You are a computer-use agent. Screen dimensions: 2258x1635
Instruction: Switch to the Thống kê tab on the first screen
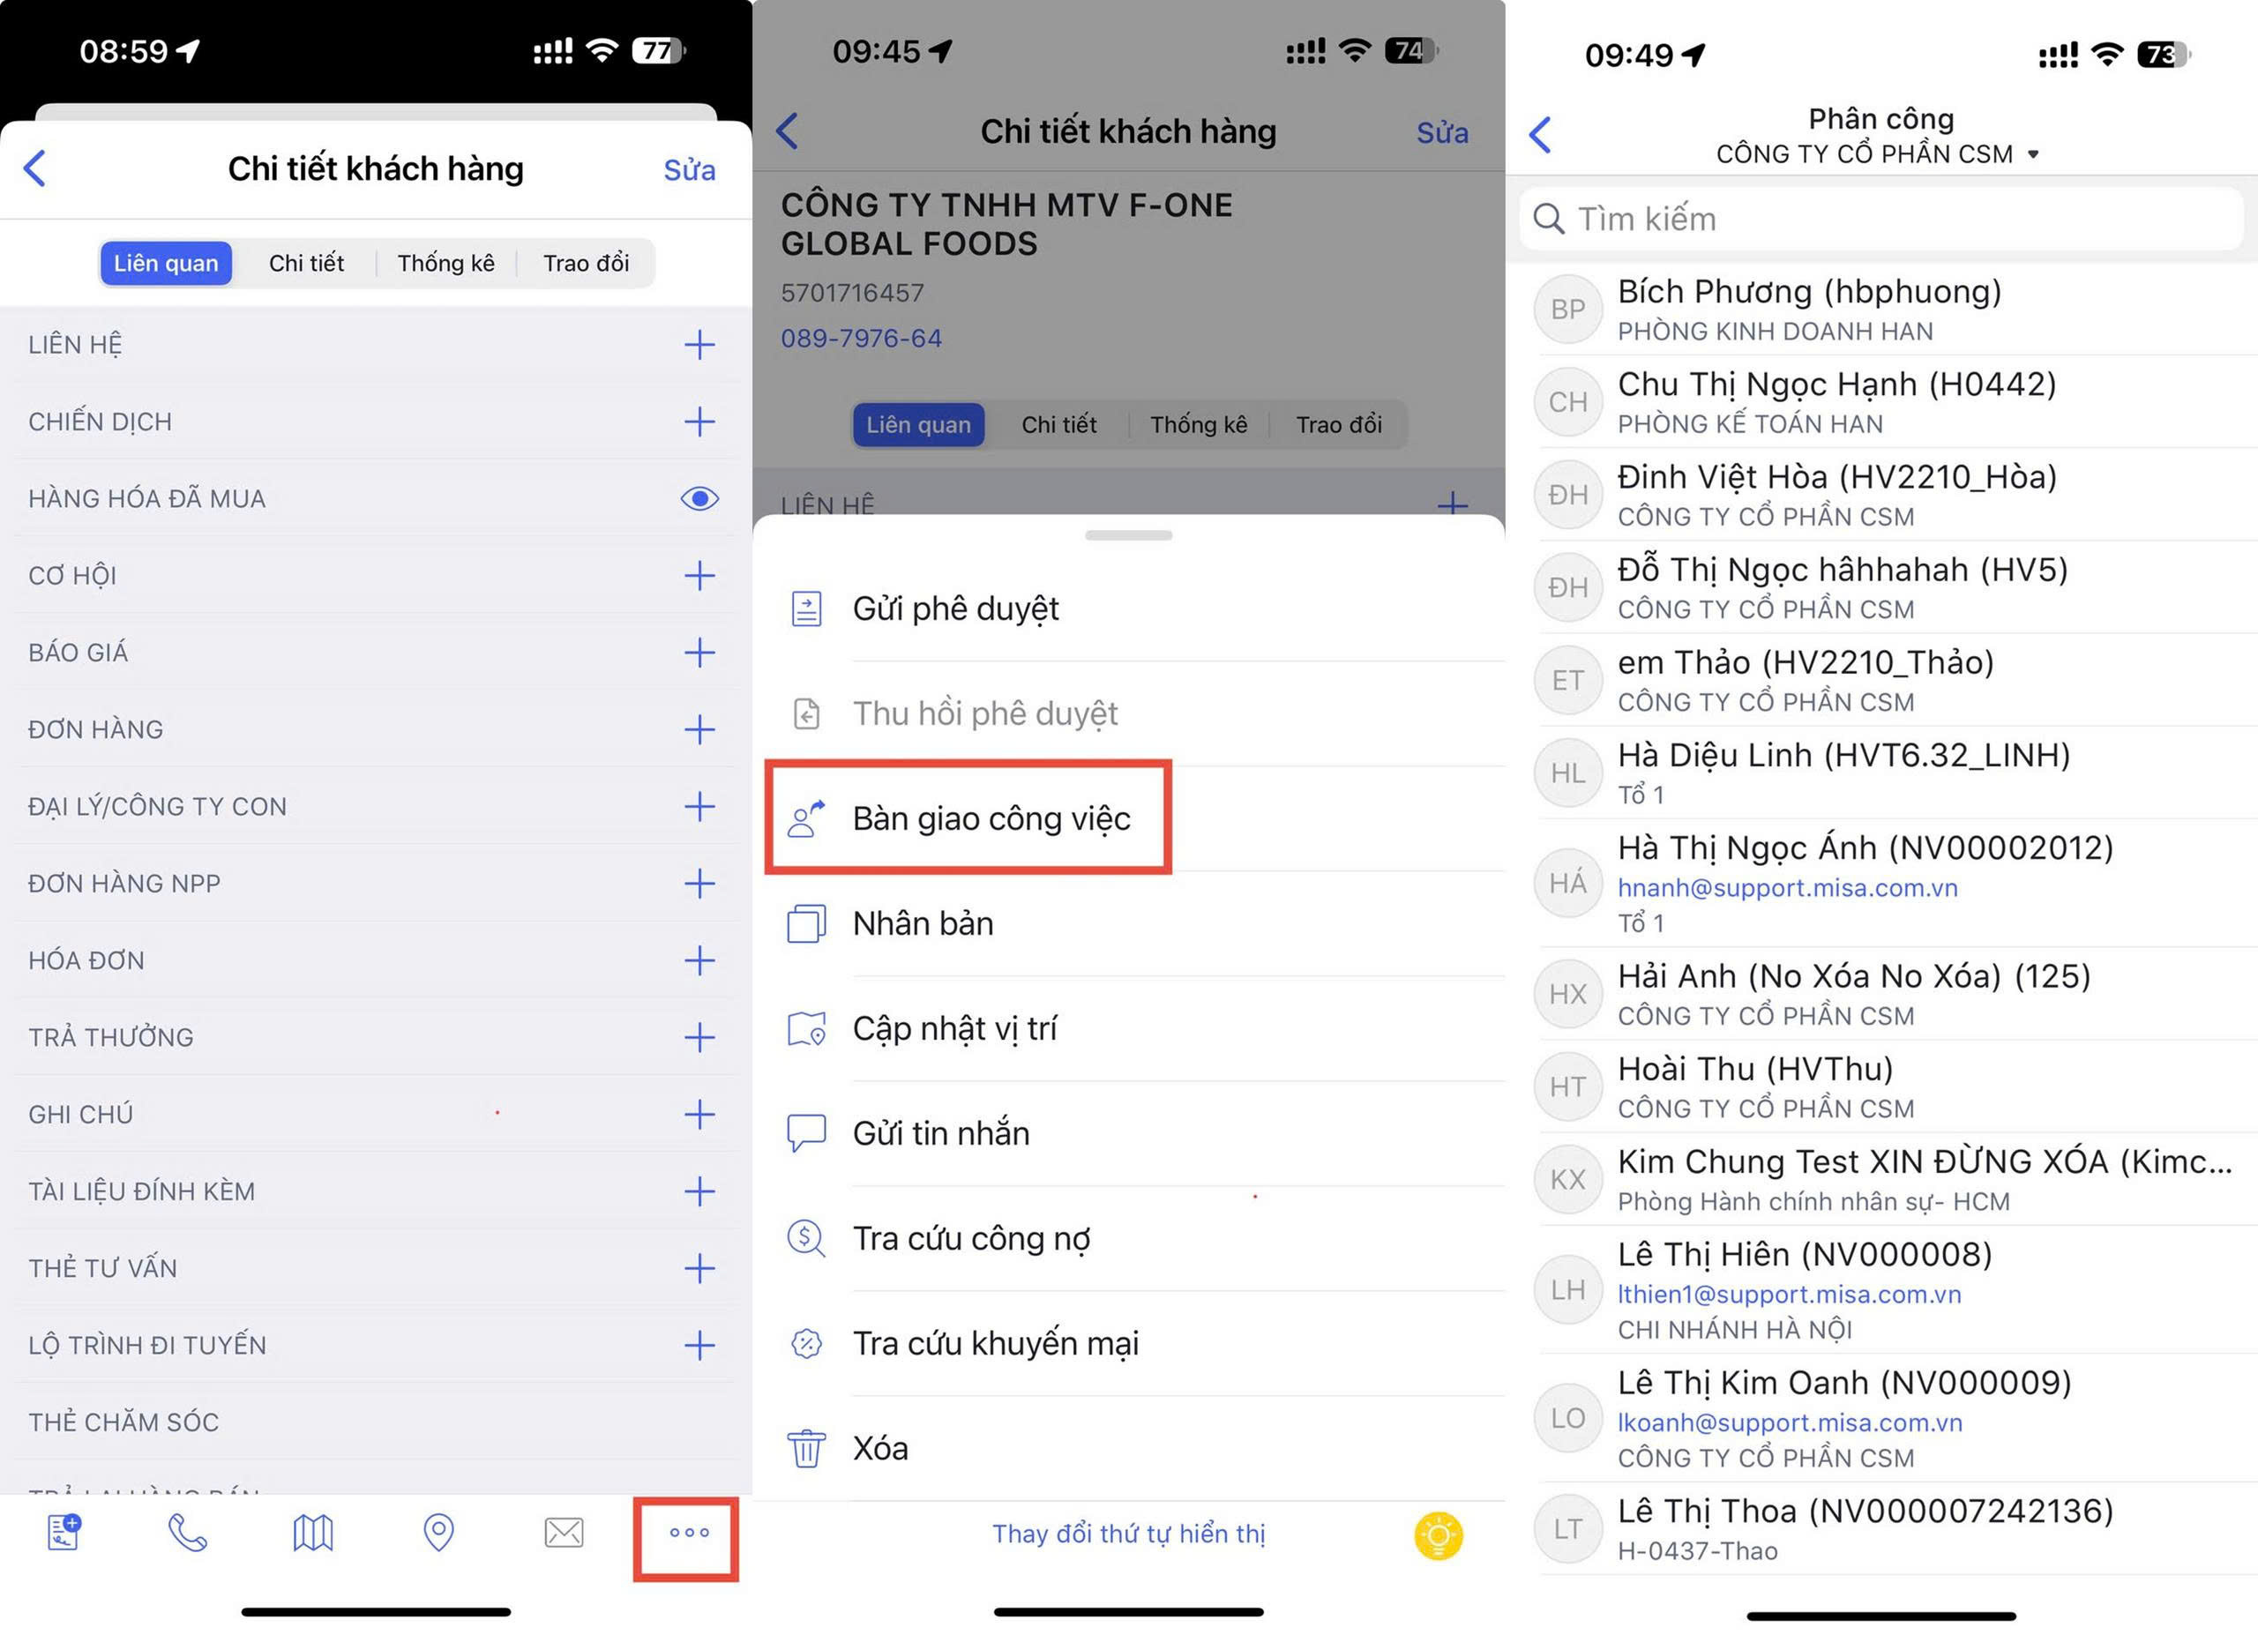click(445, 263)
